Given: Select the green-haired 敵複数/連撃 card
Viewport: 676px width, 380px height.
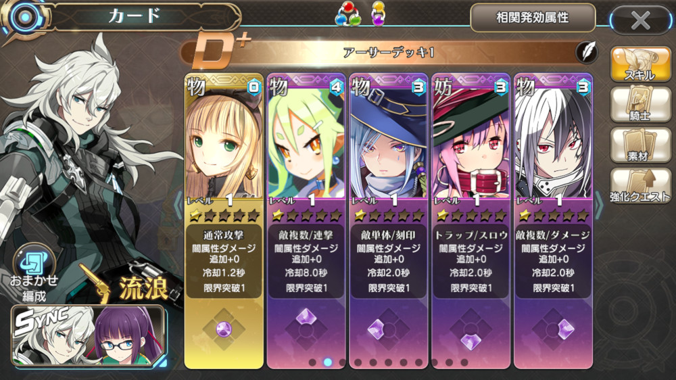Looking at the screenshot, I should tap(306, 221).
